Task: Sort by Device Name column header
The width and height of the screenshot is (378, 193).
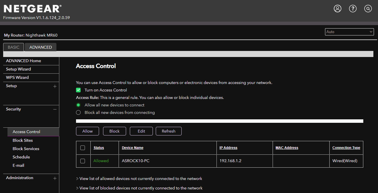Action: point(132,148)
